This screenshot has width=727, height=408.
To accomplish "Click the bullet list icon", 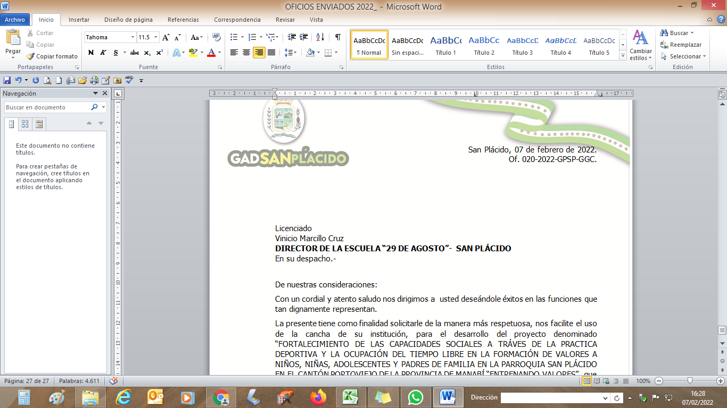I will pos(234,37).
